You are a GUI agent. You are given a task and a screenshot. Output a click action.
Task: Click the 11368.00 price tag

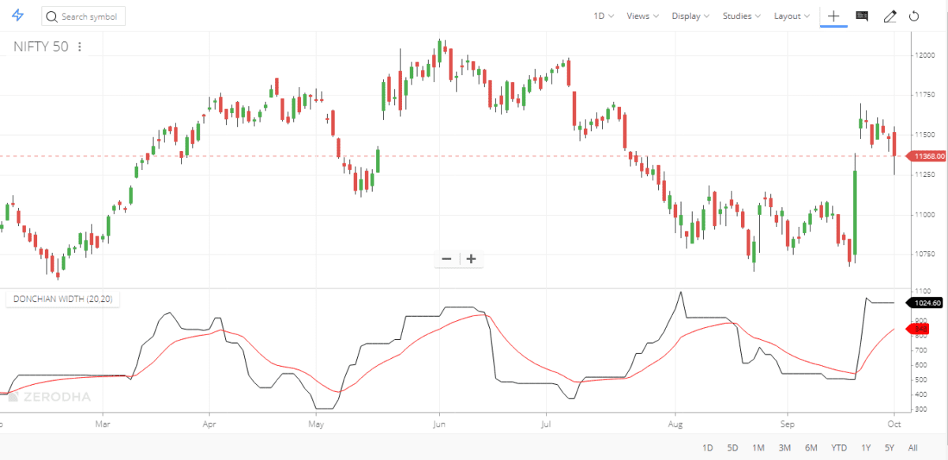coord(926,156)
